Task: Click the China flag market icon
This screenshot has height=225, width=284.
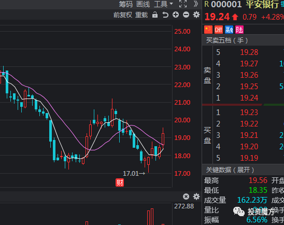Action: (208, 30)
